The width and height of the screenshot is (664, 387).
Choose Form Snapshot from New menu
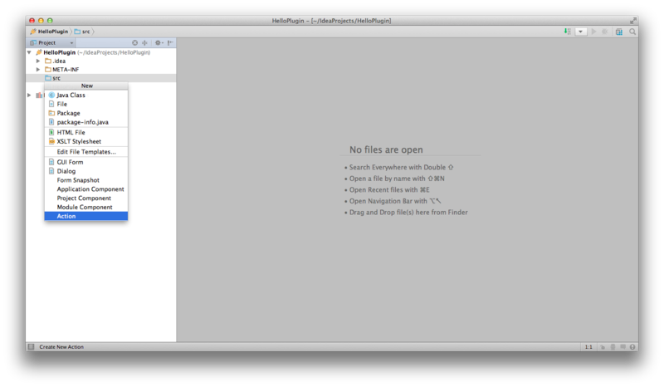[86, 180]
